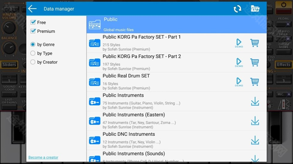
Task: Add KORG Pa Factory SET Part 1 to cart
Action: coord(255,43)
